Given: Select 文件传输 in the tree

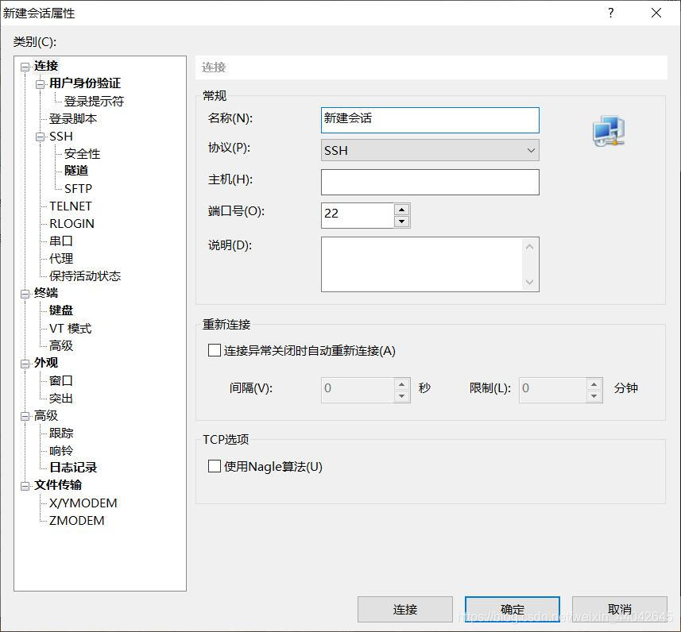Looking at the screenshot, I should [x=58, y=485].
